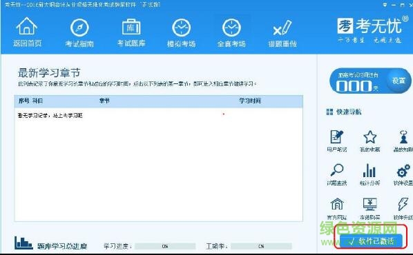
Task: Go back to home via 返回首页 icon
Action: click(x=27, y=26)
